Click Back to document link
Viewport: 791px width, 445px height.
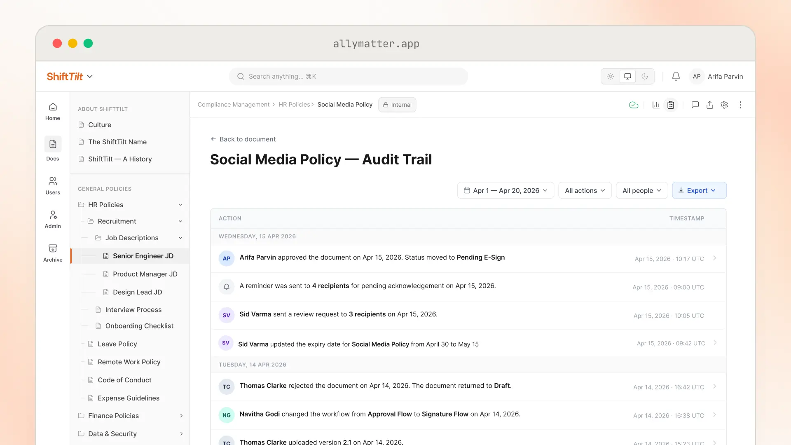(243, 139)
